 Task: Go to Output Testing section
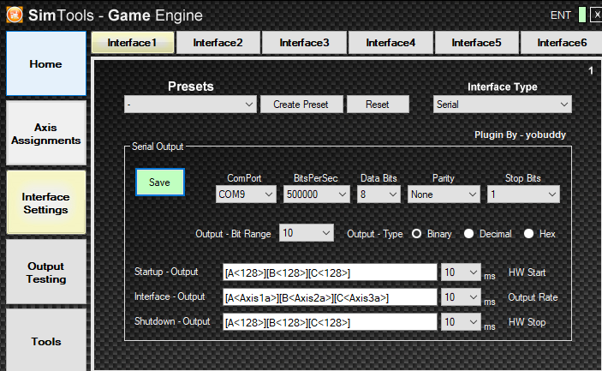point(46,272)
